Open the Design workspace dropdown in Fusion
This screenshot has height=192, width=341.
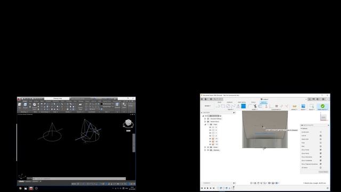coord(208,106)
